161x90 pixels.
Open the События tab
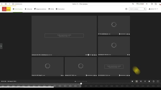28,9
